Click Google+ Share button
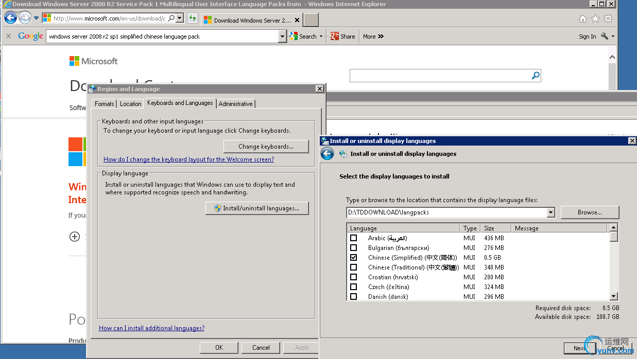 (x=343, y=37)
